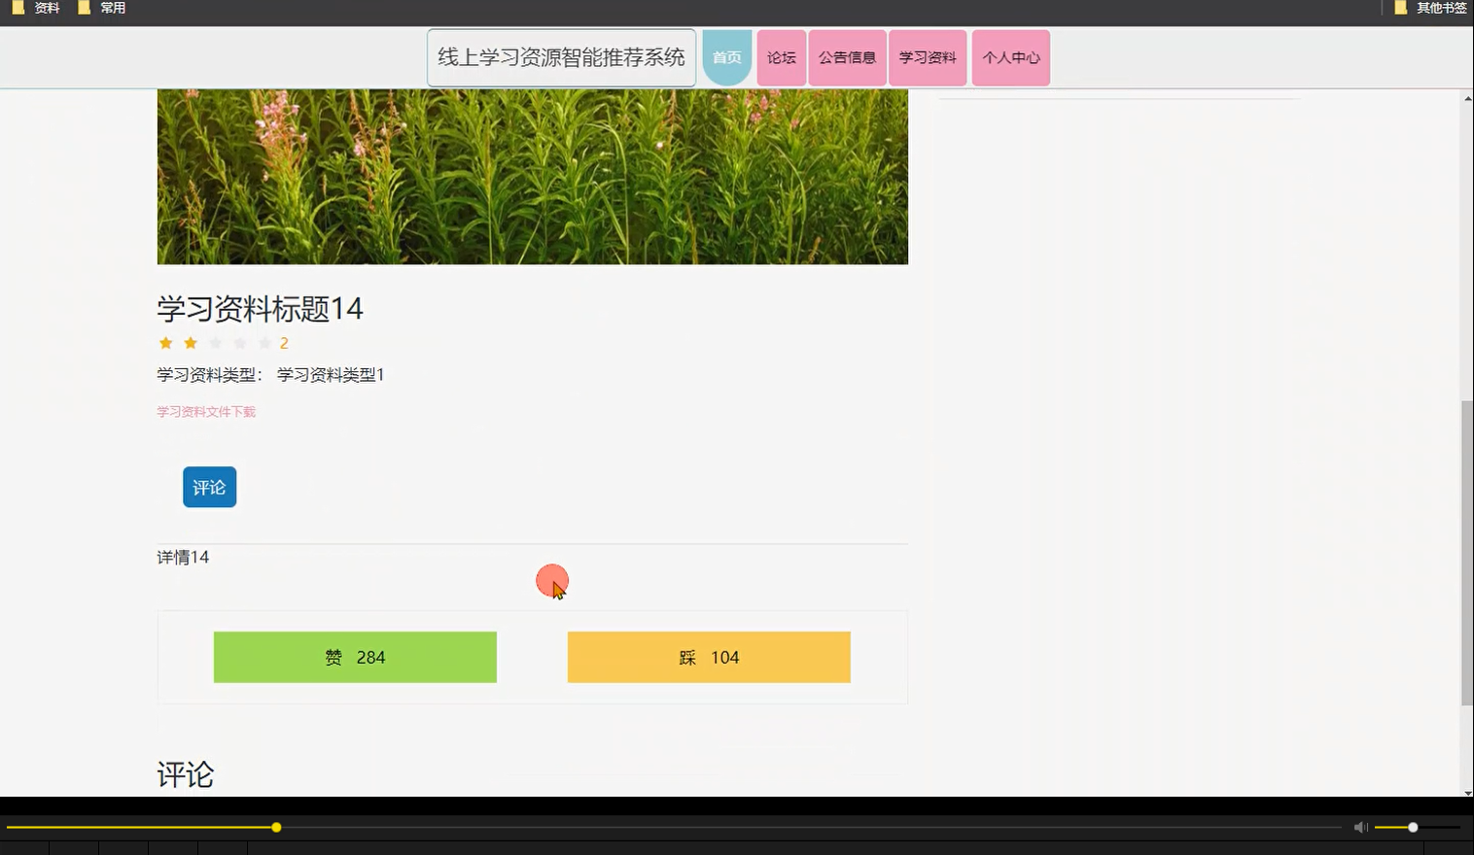Click the third rating star

(215, 343)
